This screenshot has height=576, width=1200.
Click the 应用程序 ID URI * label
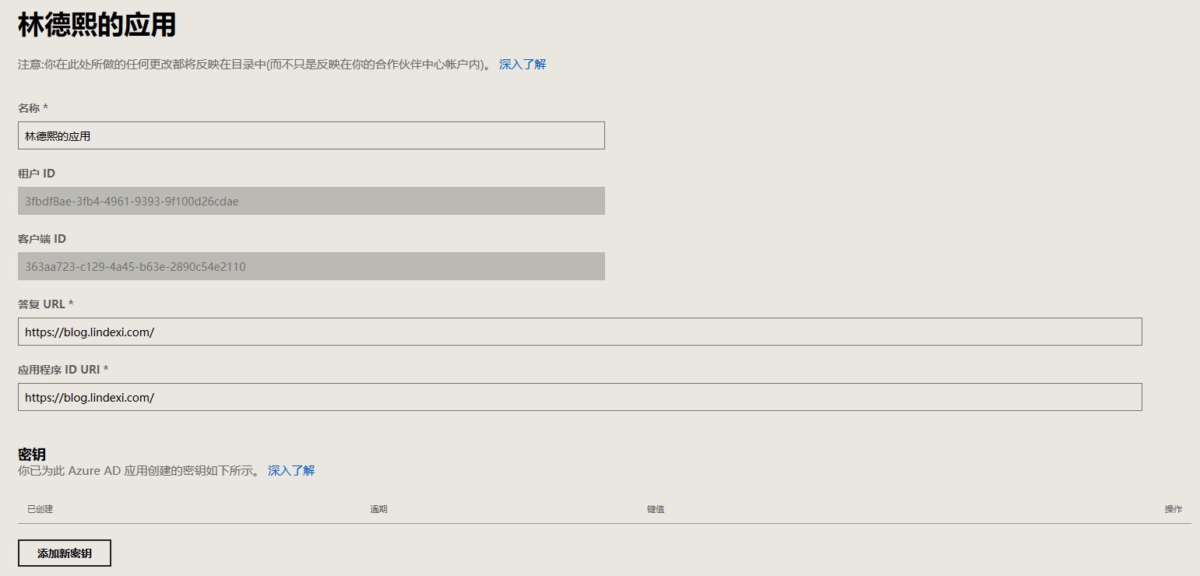pyautogui.click(x=63, y=369)
